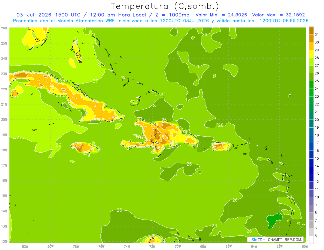Viewport: 324px width, 250px height.
Task: Click the color bar label "31"
Action: pos(317,34)
